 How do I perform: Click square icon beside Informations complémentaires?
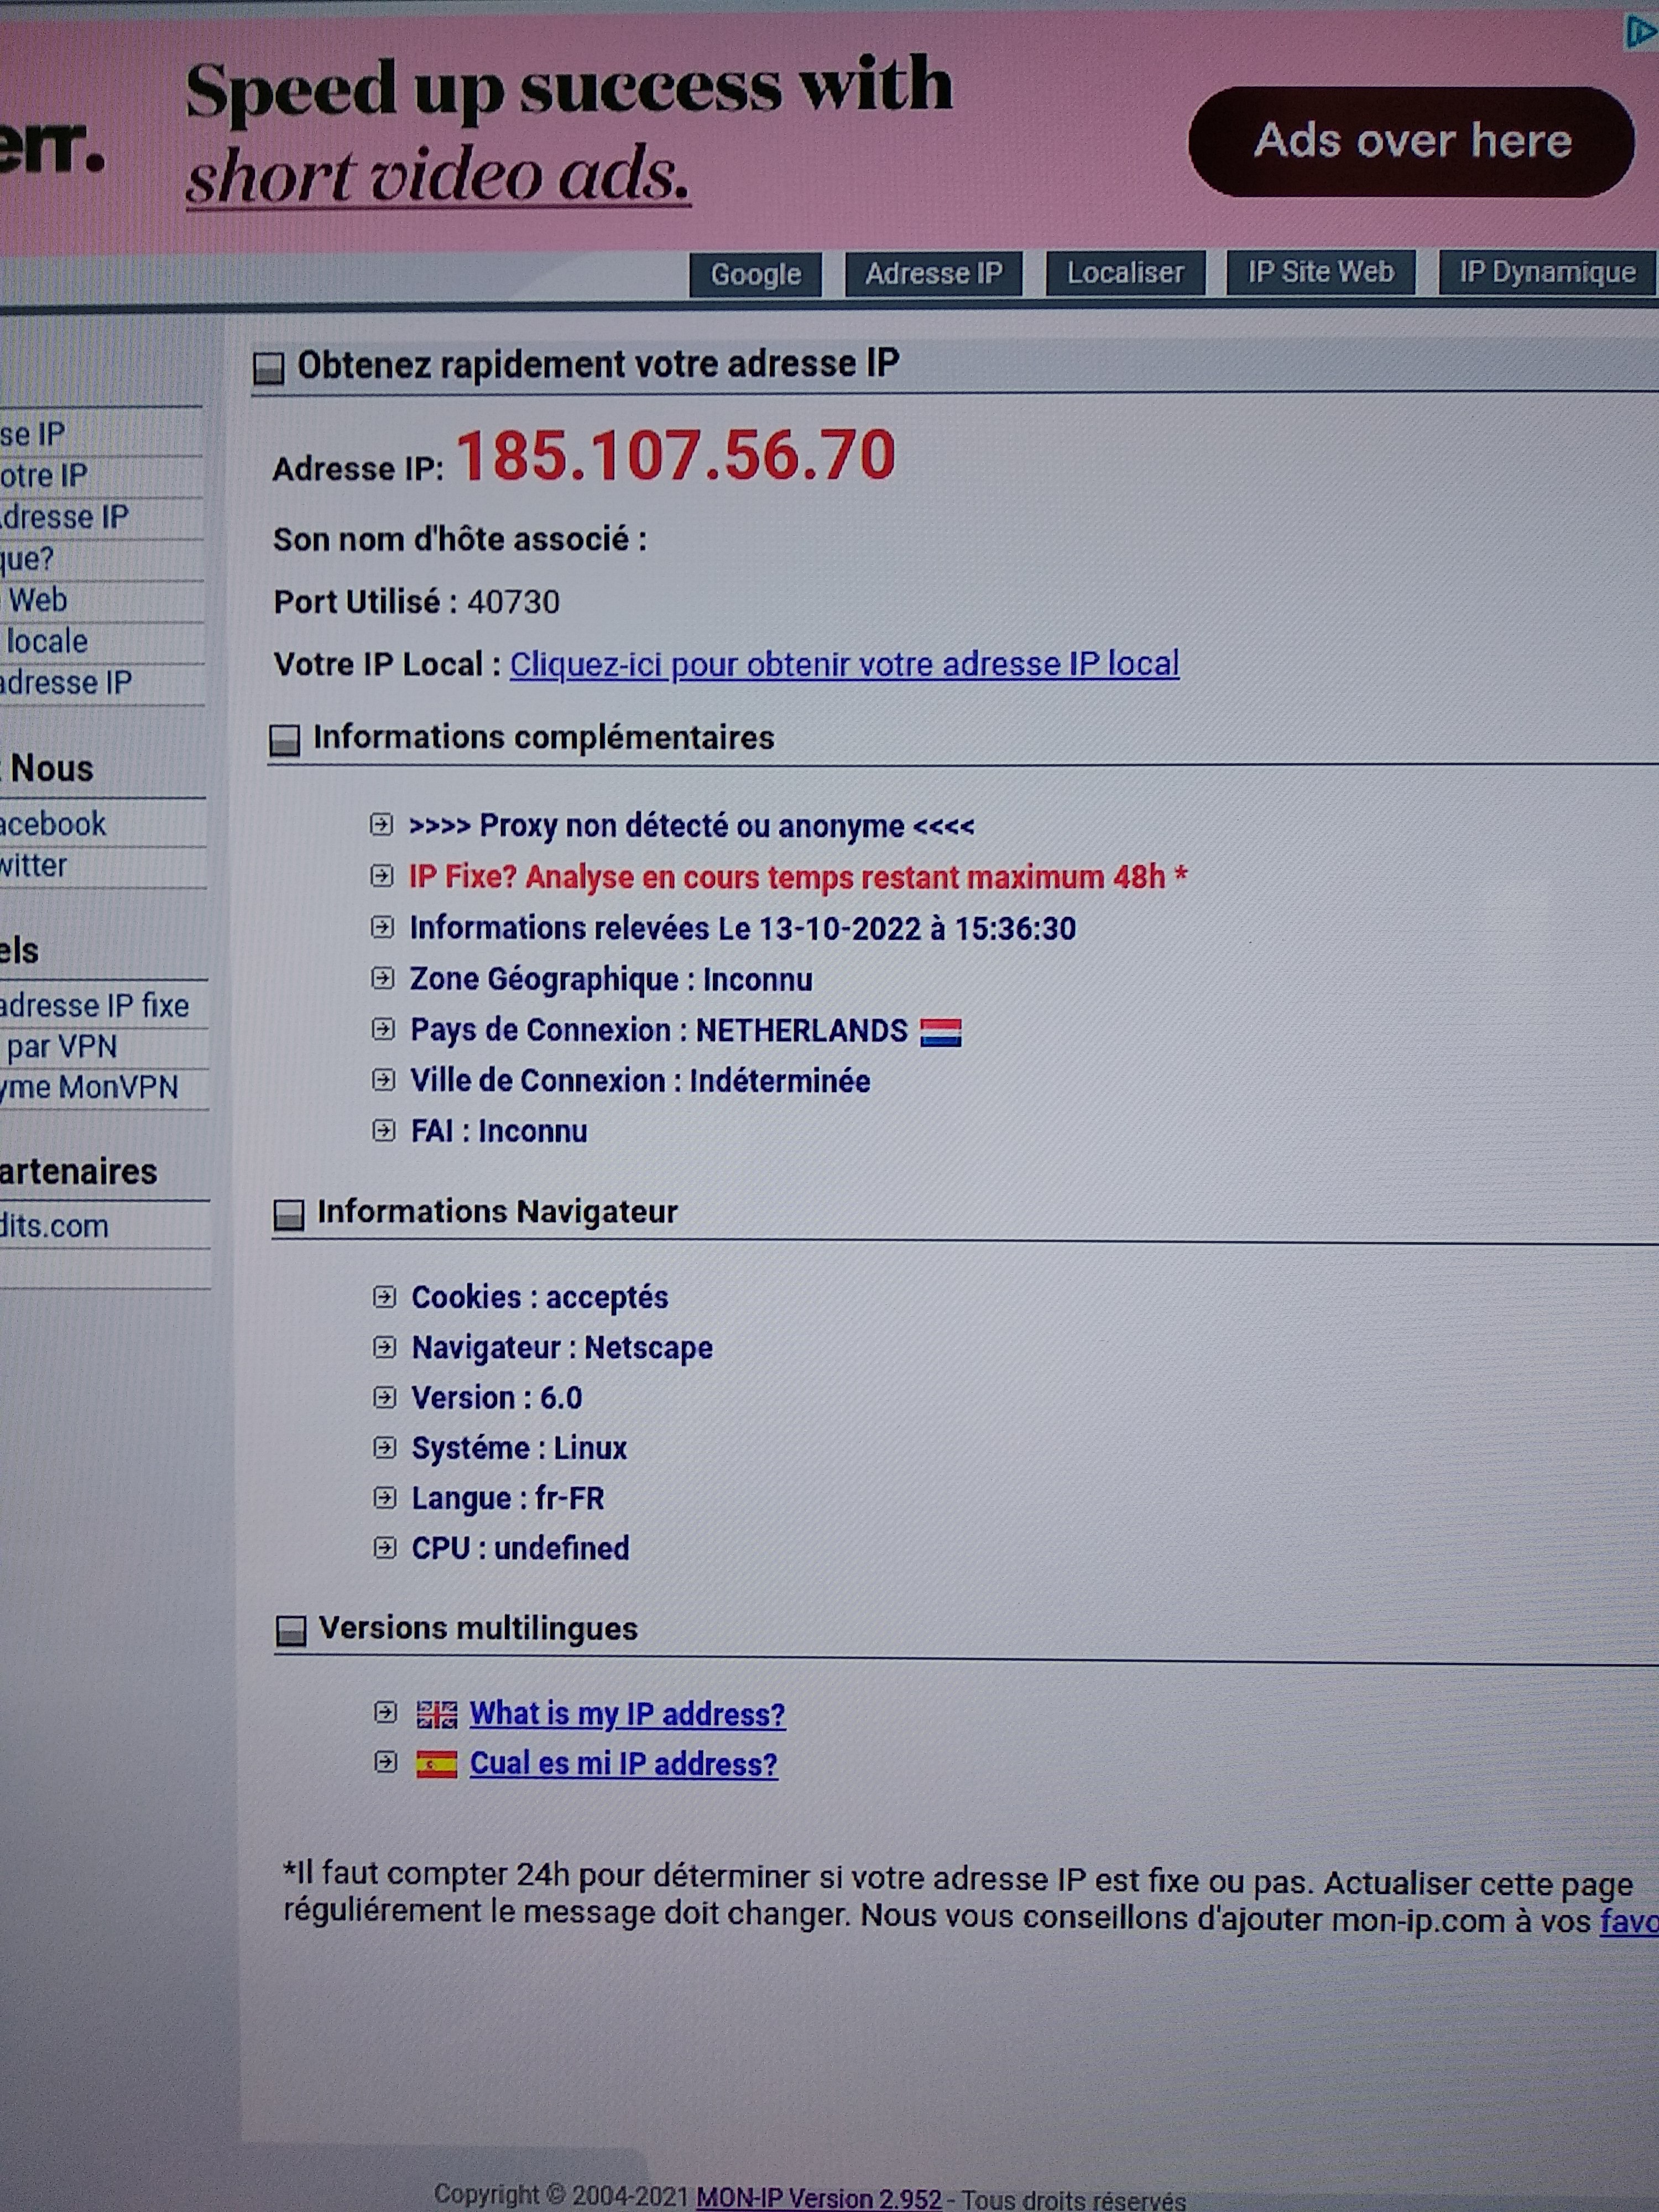coord(285,740)
